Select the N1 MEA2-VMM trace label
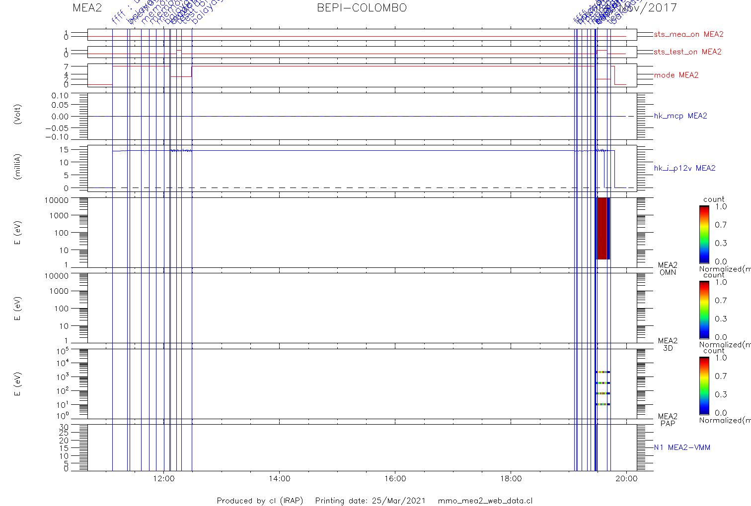 682,447
